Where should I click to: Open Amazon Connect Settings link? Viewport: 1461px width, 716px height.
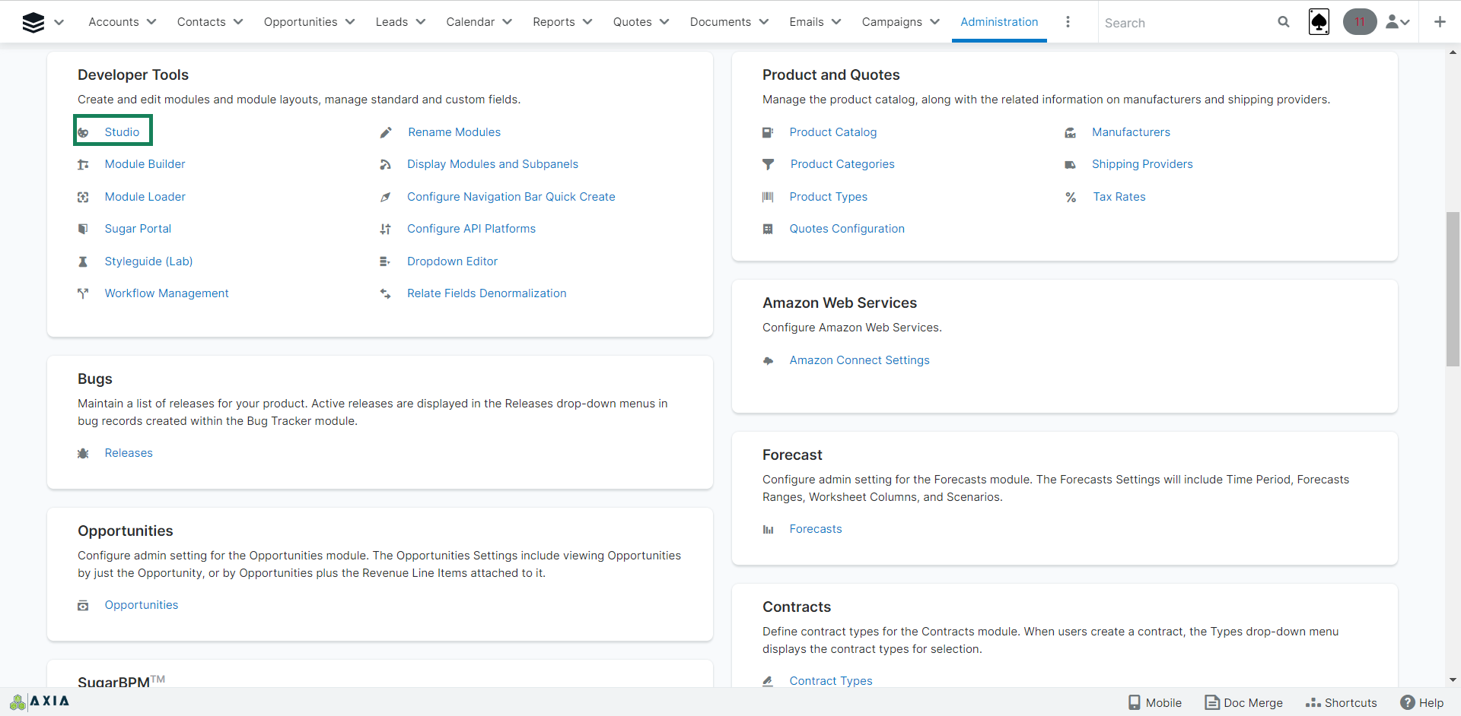click(859, 360)
